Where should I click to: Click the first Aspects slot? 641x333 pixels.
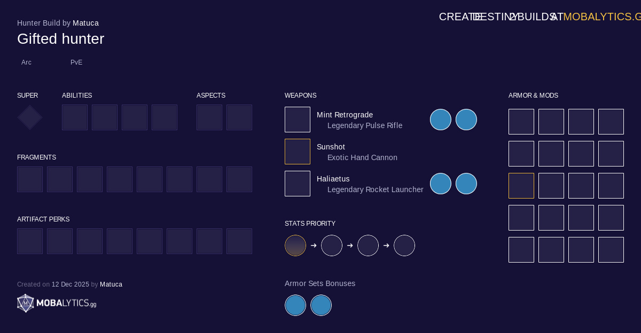pyautogui.click(x=209, y=117)
